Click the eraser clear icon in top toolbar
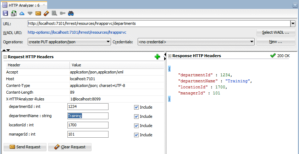 (x=46, y=13)
